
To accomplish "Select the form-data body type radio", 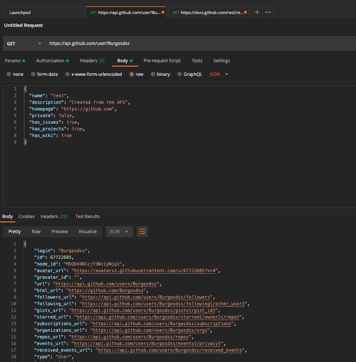I will (x=33, y=74).
